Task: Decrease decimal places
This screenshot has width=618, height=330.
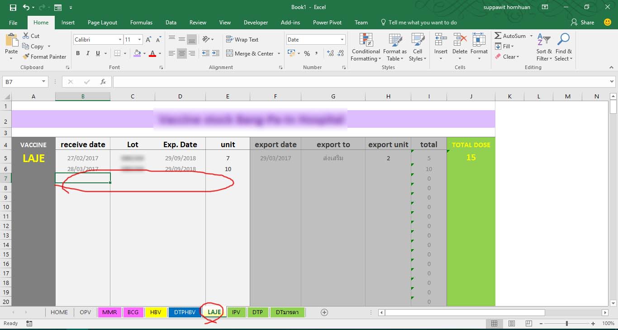Action: [340, 53]
